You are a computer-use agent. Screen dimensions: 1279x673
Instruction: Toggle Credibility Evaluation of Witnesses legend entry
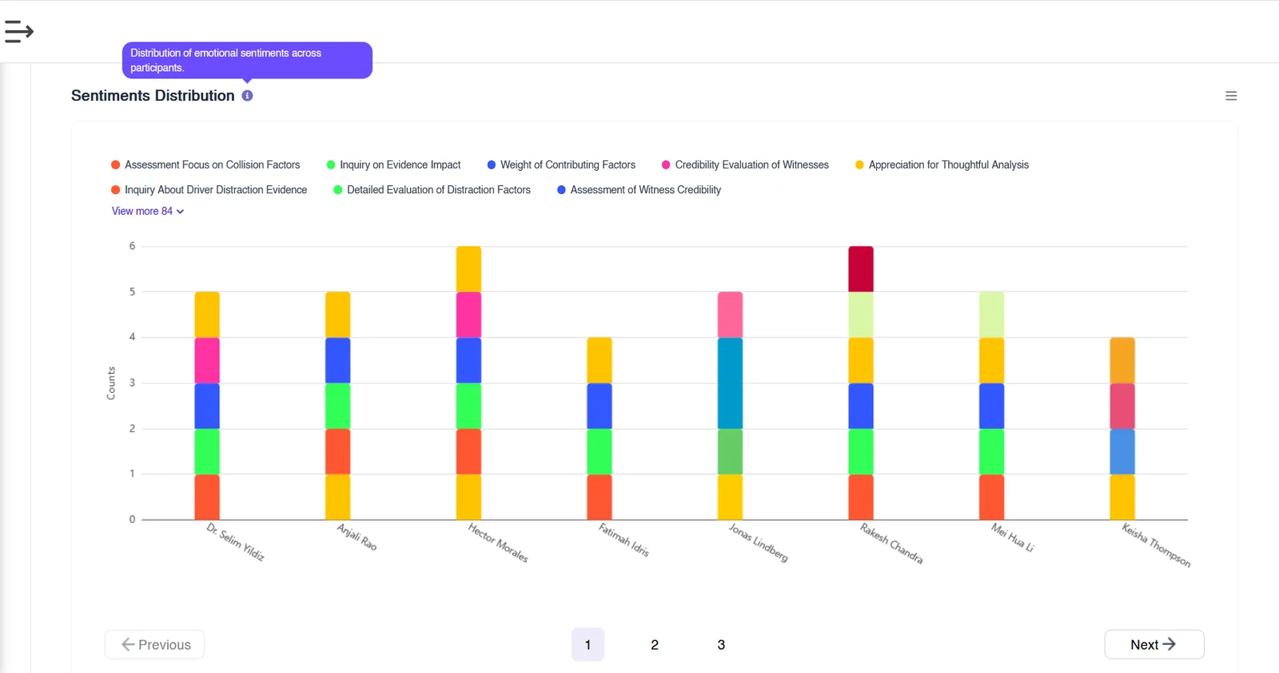point(745,165)
